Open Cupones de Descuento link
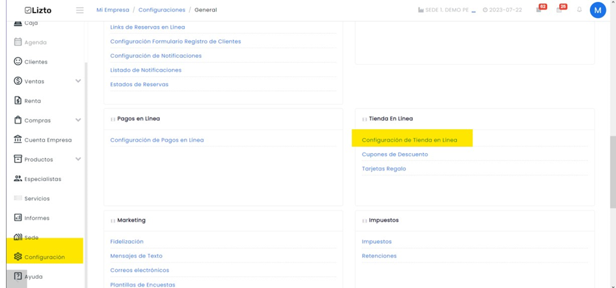This screenshot has width=616, height=288. pos(395,154)
